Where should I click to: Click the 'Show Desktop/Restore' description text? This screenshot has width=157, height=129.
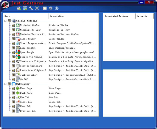(x=62, y=48)
